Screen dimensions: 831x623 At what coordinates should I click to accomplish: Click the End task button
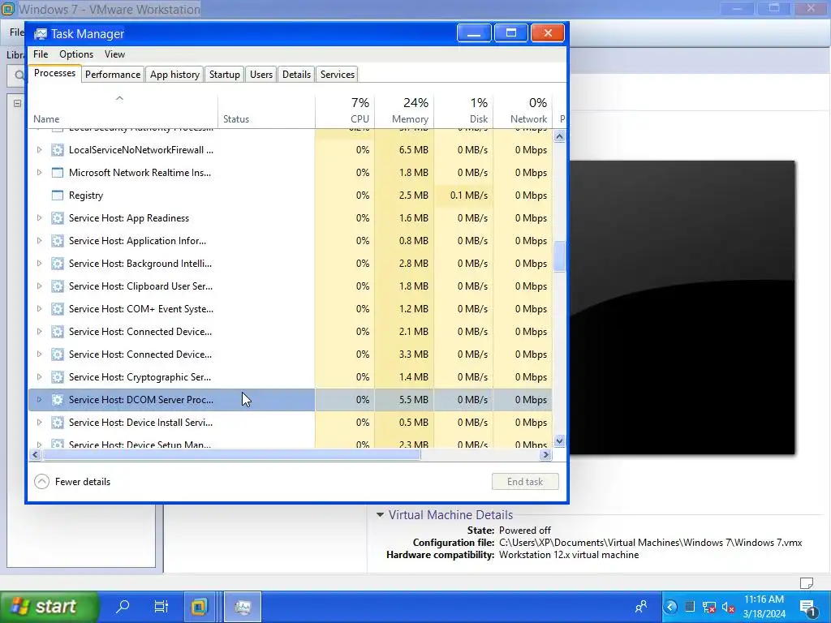point(525,482)
